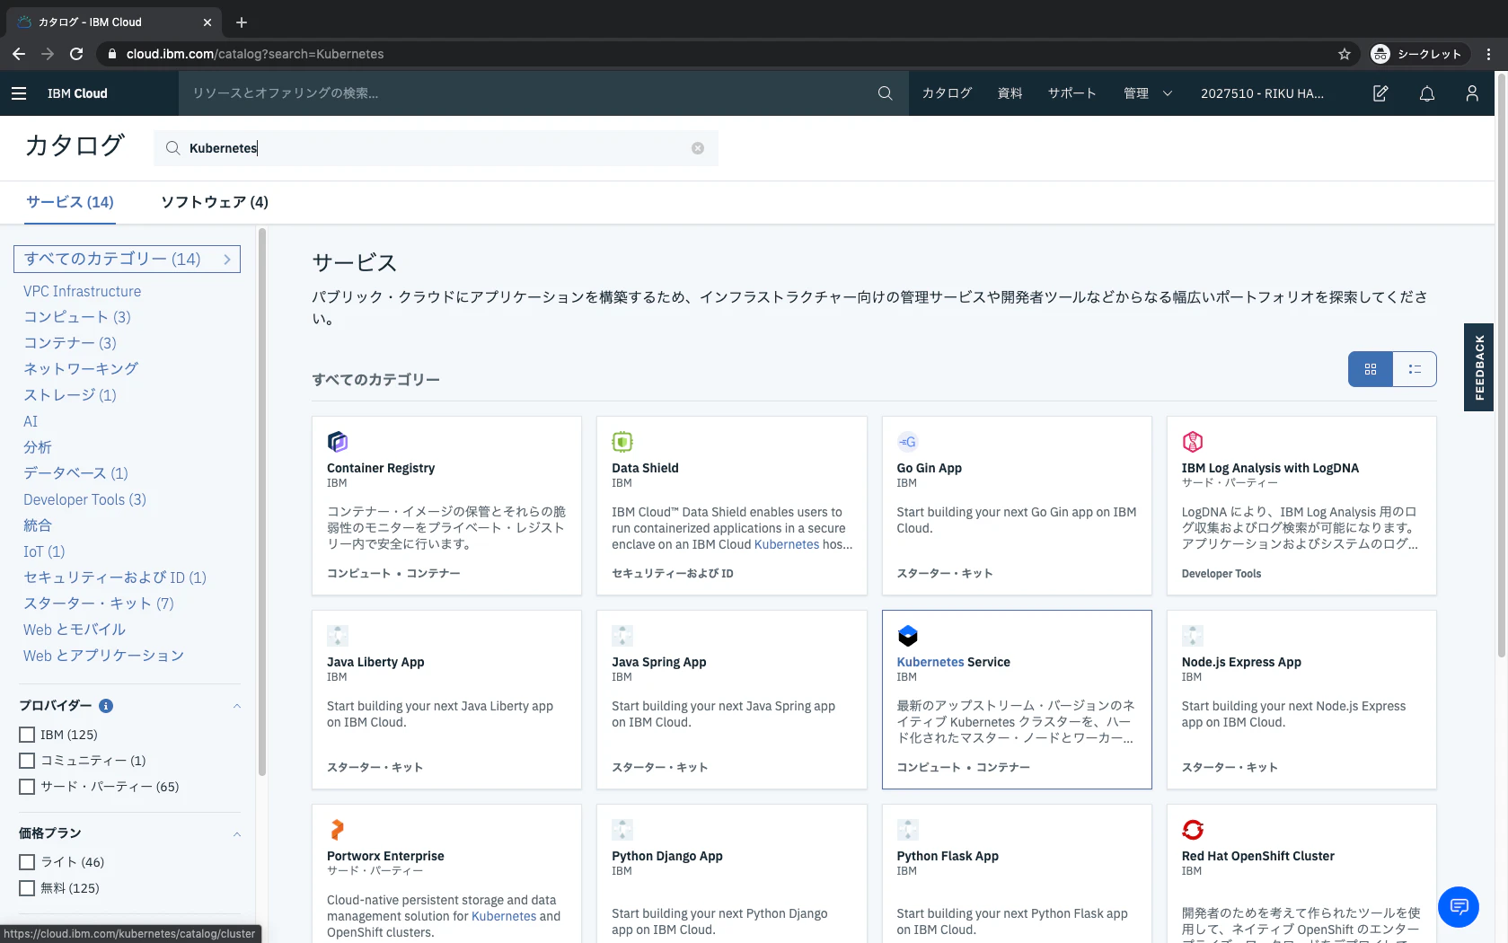Open the Kubernetes Service link

952,662
